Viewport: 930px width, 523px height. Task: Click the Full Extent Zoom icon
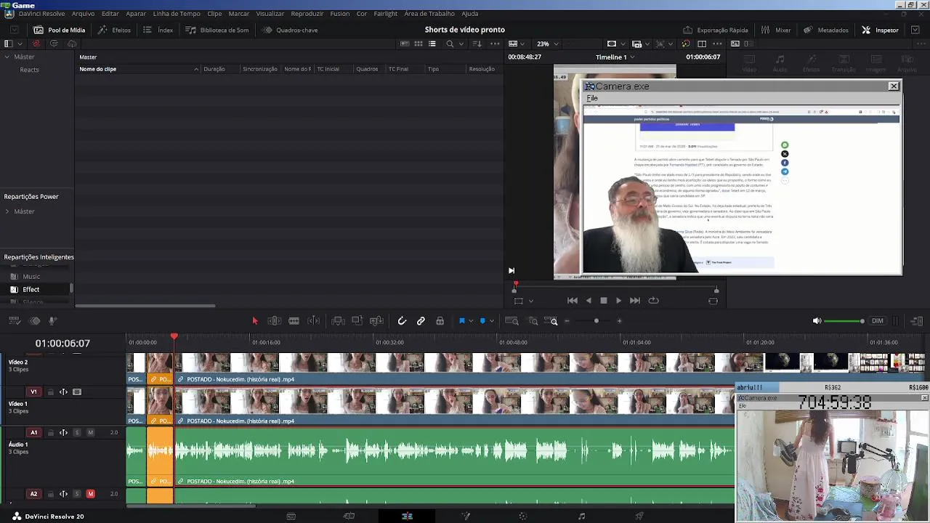click(x=511, y=321)
